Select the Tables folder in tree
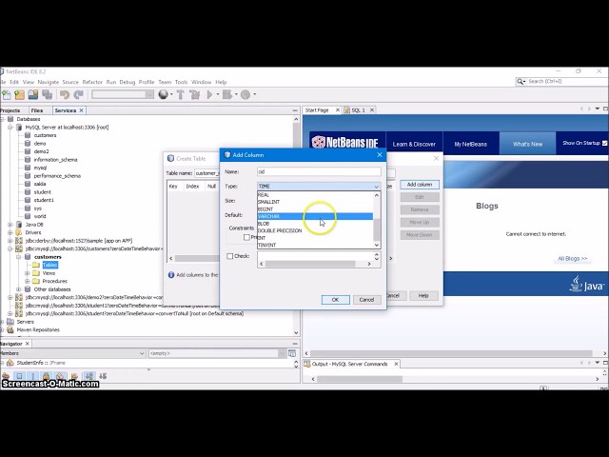Image resolution: width=609 pixels, height=457 pixels. tap(49, 265)
